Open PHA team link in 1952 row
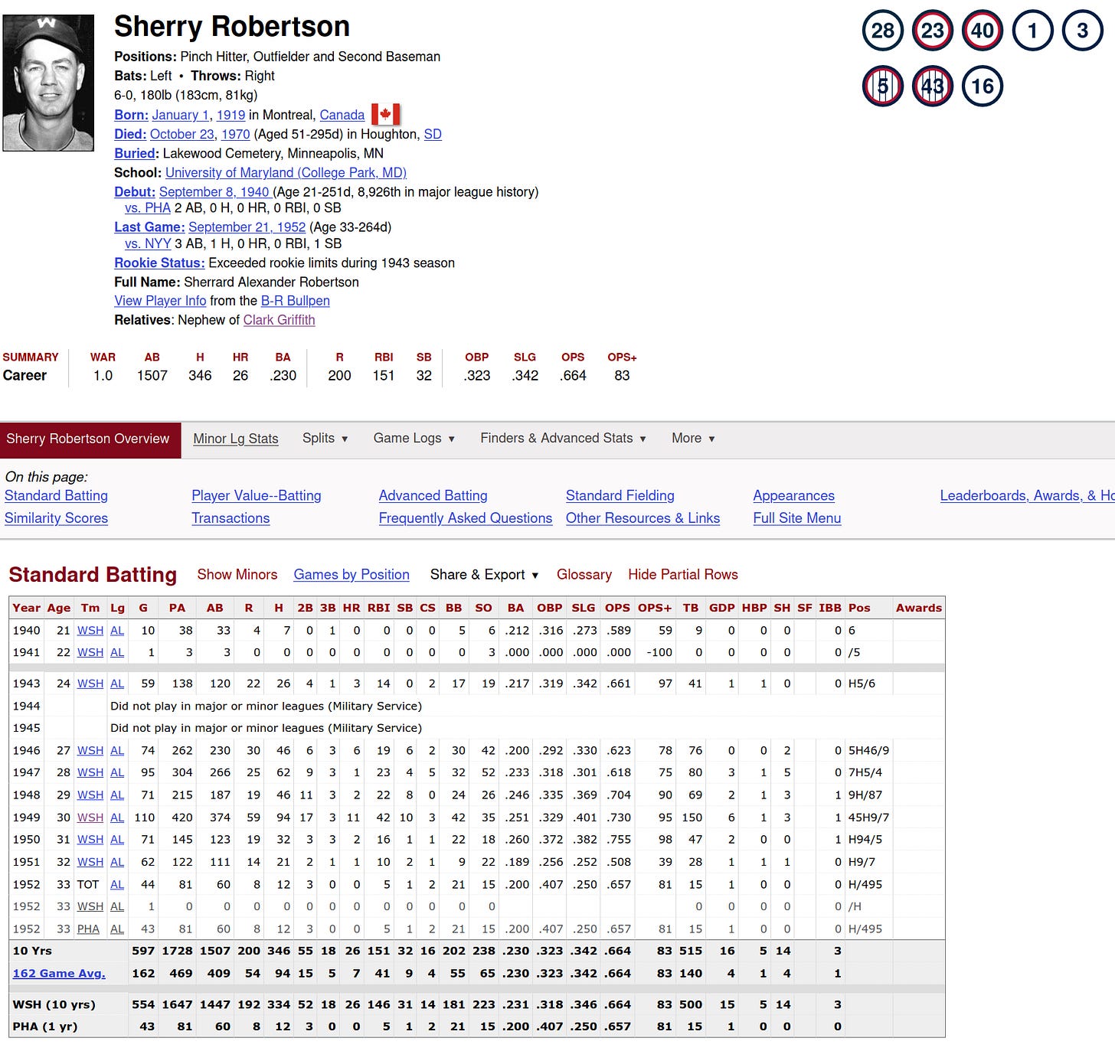The width and height of the screenshot is (1115, 1051). click(x=88, y=929)
